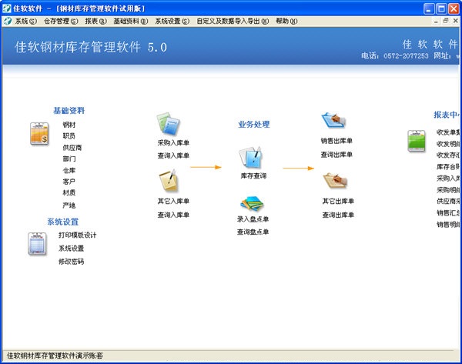Screen dimensions: 462x364
Task: Click the 录入盘点单 books icon
Action: coord(252,204)
